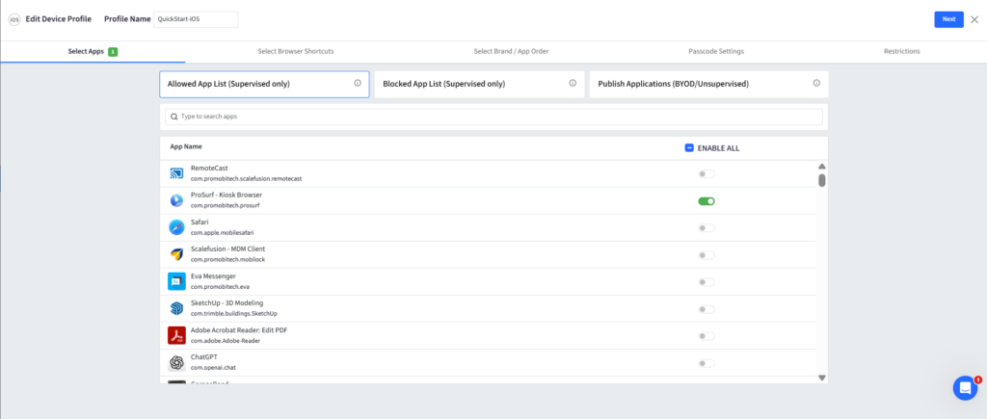The image size is (987, 419).
Task: Go to Select Brand / App Order tab
Action: pos(511,52)
